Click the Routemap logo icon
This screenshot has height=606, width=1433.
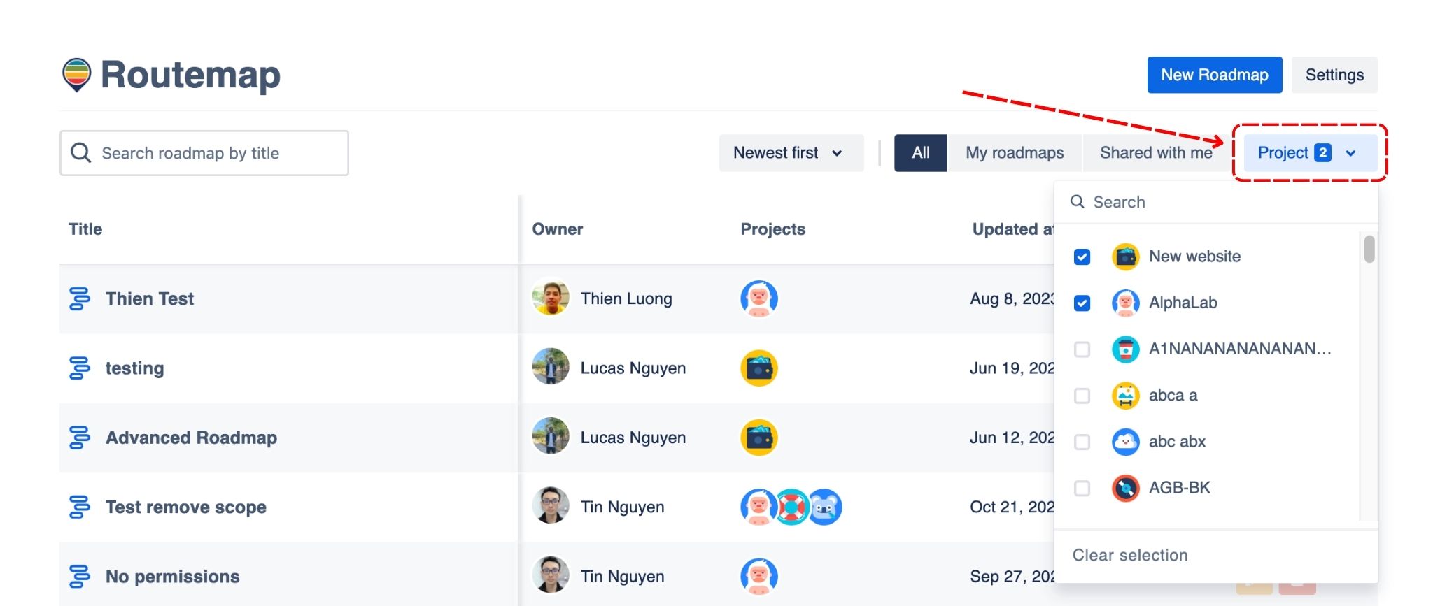point(76,74)
